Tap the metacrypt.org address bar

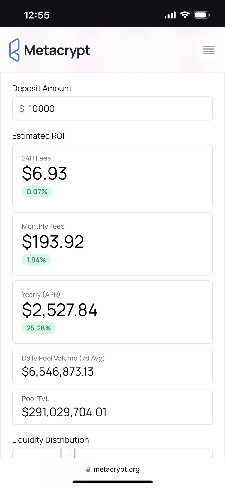(x=116, y=469)
